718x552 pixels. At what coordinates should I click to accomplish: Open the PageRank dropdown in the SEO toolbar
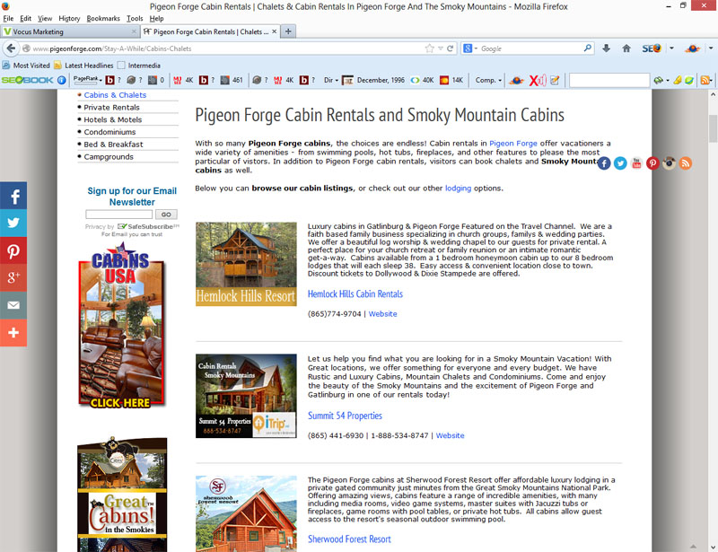87,80
